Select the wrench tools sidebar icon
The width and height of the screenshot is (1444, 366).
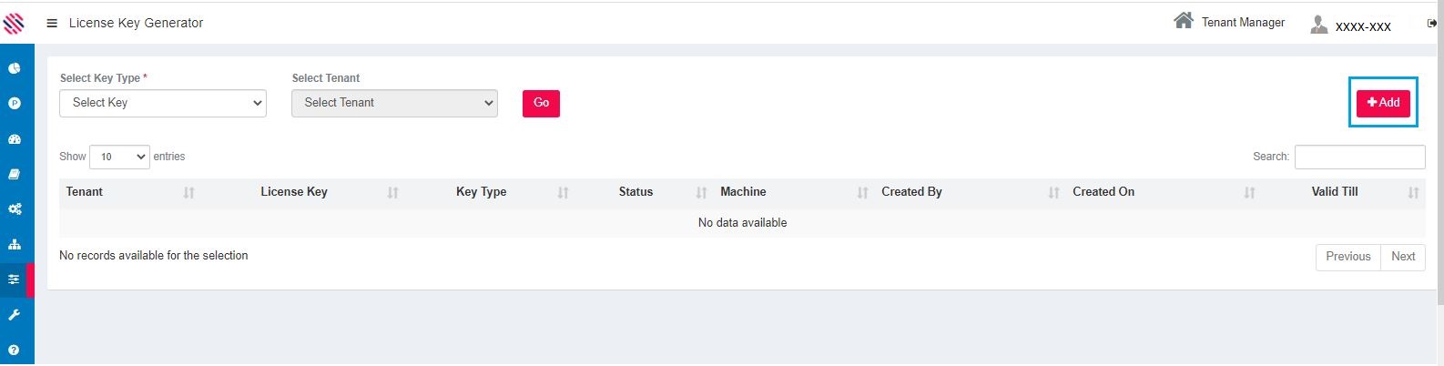[15, 315]
